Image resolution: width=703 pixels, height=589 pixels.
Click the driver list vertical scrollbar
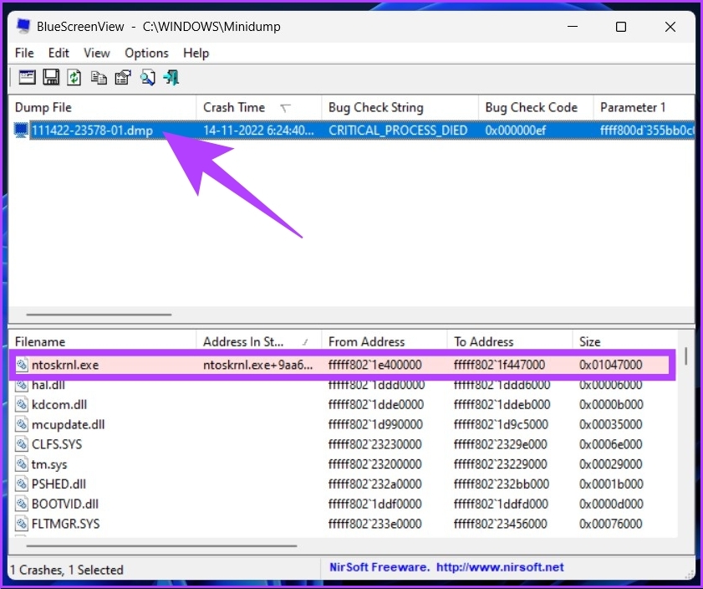(x=686, y=356)
